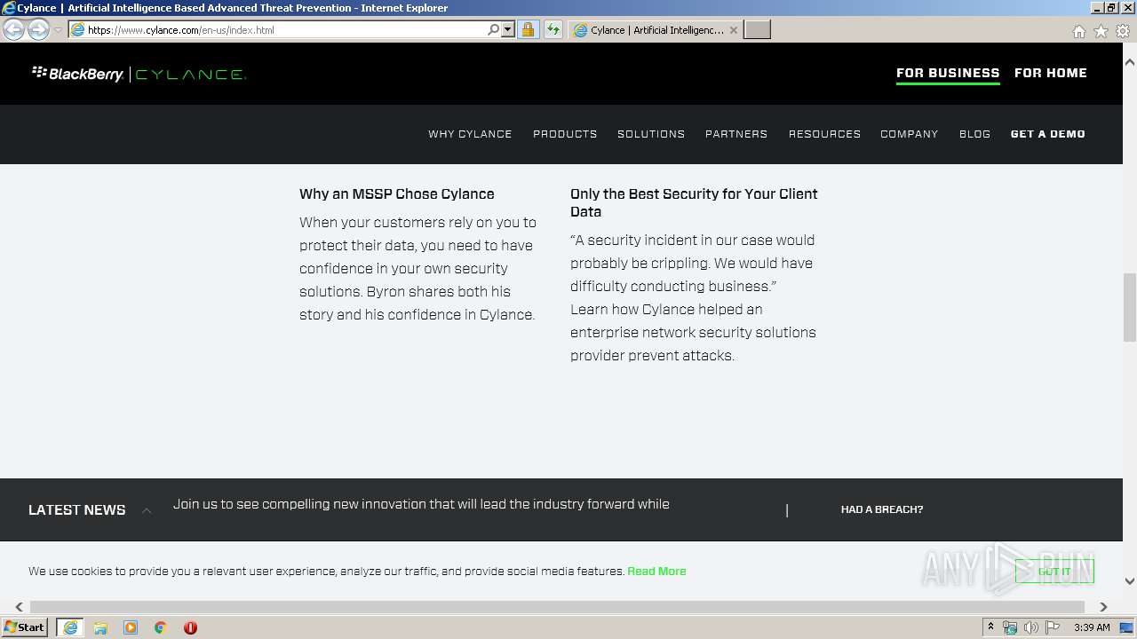The height and width of the screenshot is (639, 1137).
Task: Open the PRODUCTS menu
Action: (565, 134)
